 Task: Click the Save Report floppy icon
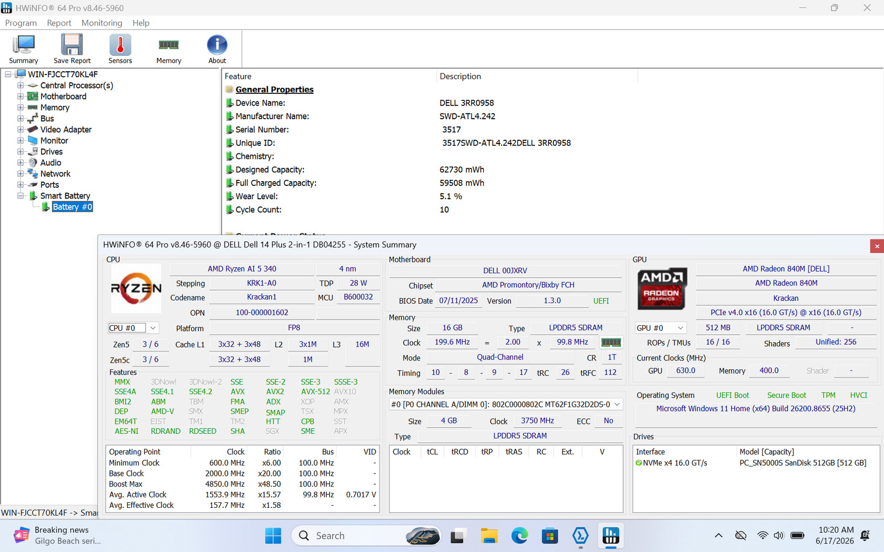72,49
